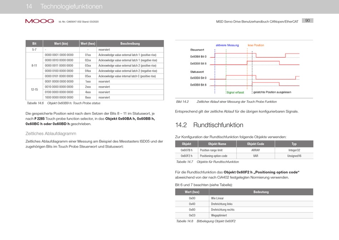
Task: Select "Acknowledge value external latch 2 (positive rise)"
Action: [x=127, y=66]
